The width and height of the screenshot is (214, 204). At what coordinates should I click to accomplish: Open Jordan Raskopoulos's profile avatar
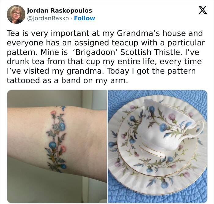pos(16,14)
